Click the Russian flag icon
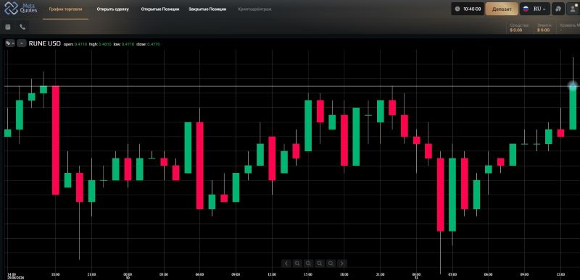Screen dimensions: 580x280 pos(526,9)
